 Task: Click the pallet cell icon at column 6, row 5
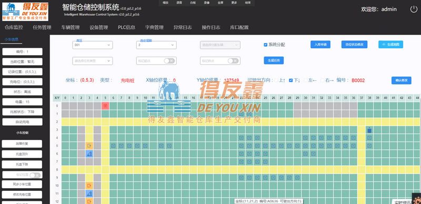[x=113, y=146]
